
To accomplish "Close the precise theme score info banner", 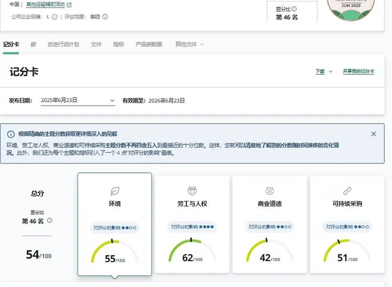I will coord(374,134).
